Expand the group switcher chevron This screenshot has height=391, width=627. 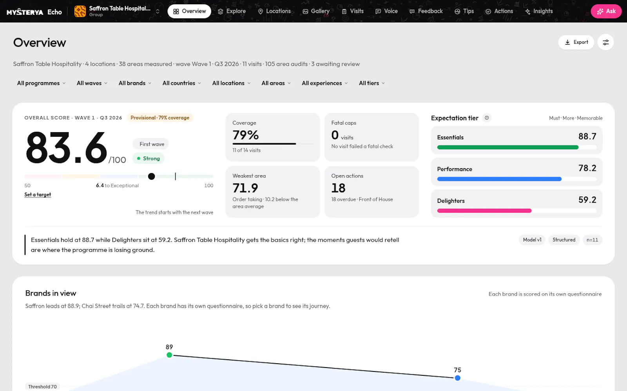coord(158,11)
